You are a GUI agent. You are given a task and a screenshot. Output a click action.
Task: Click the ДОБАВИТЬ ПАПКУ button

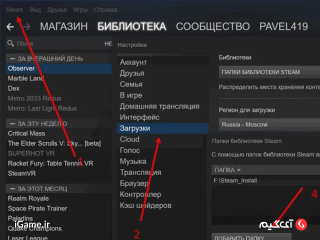(x=251, y=236)
